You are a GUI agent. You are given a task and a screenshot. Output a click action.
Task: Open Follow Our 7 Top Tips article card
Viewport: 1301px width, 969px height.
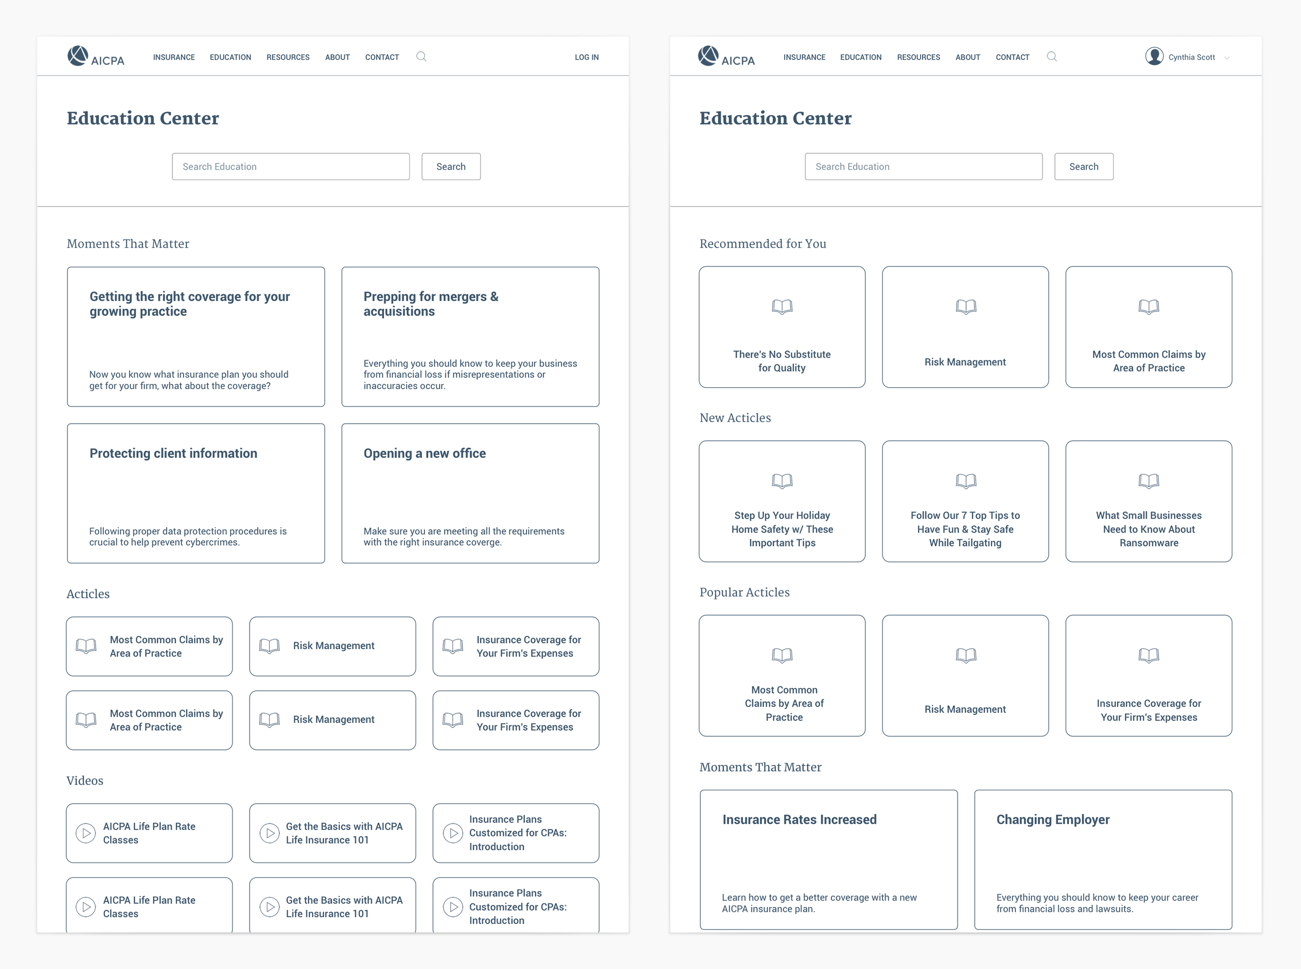(x=965, y=501)
